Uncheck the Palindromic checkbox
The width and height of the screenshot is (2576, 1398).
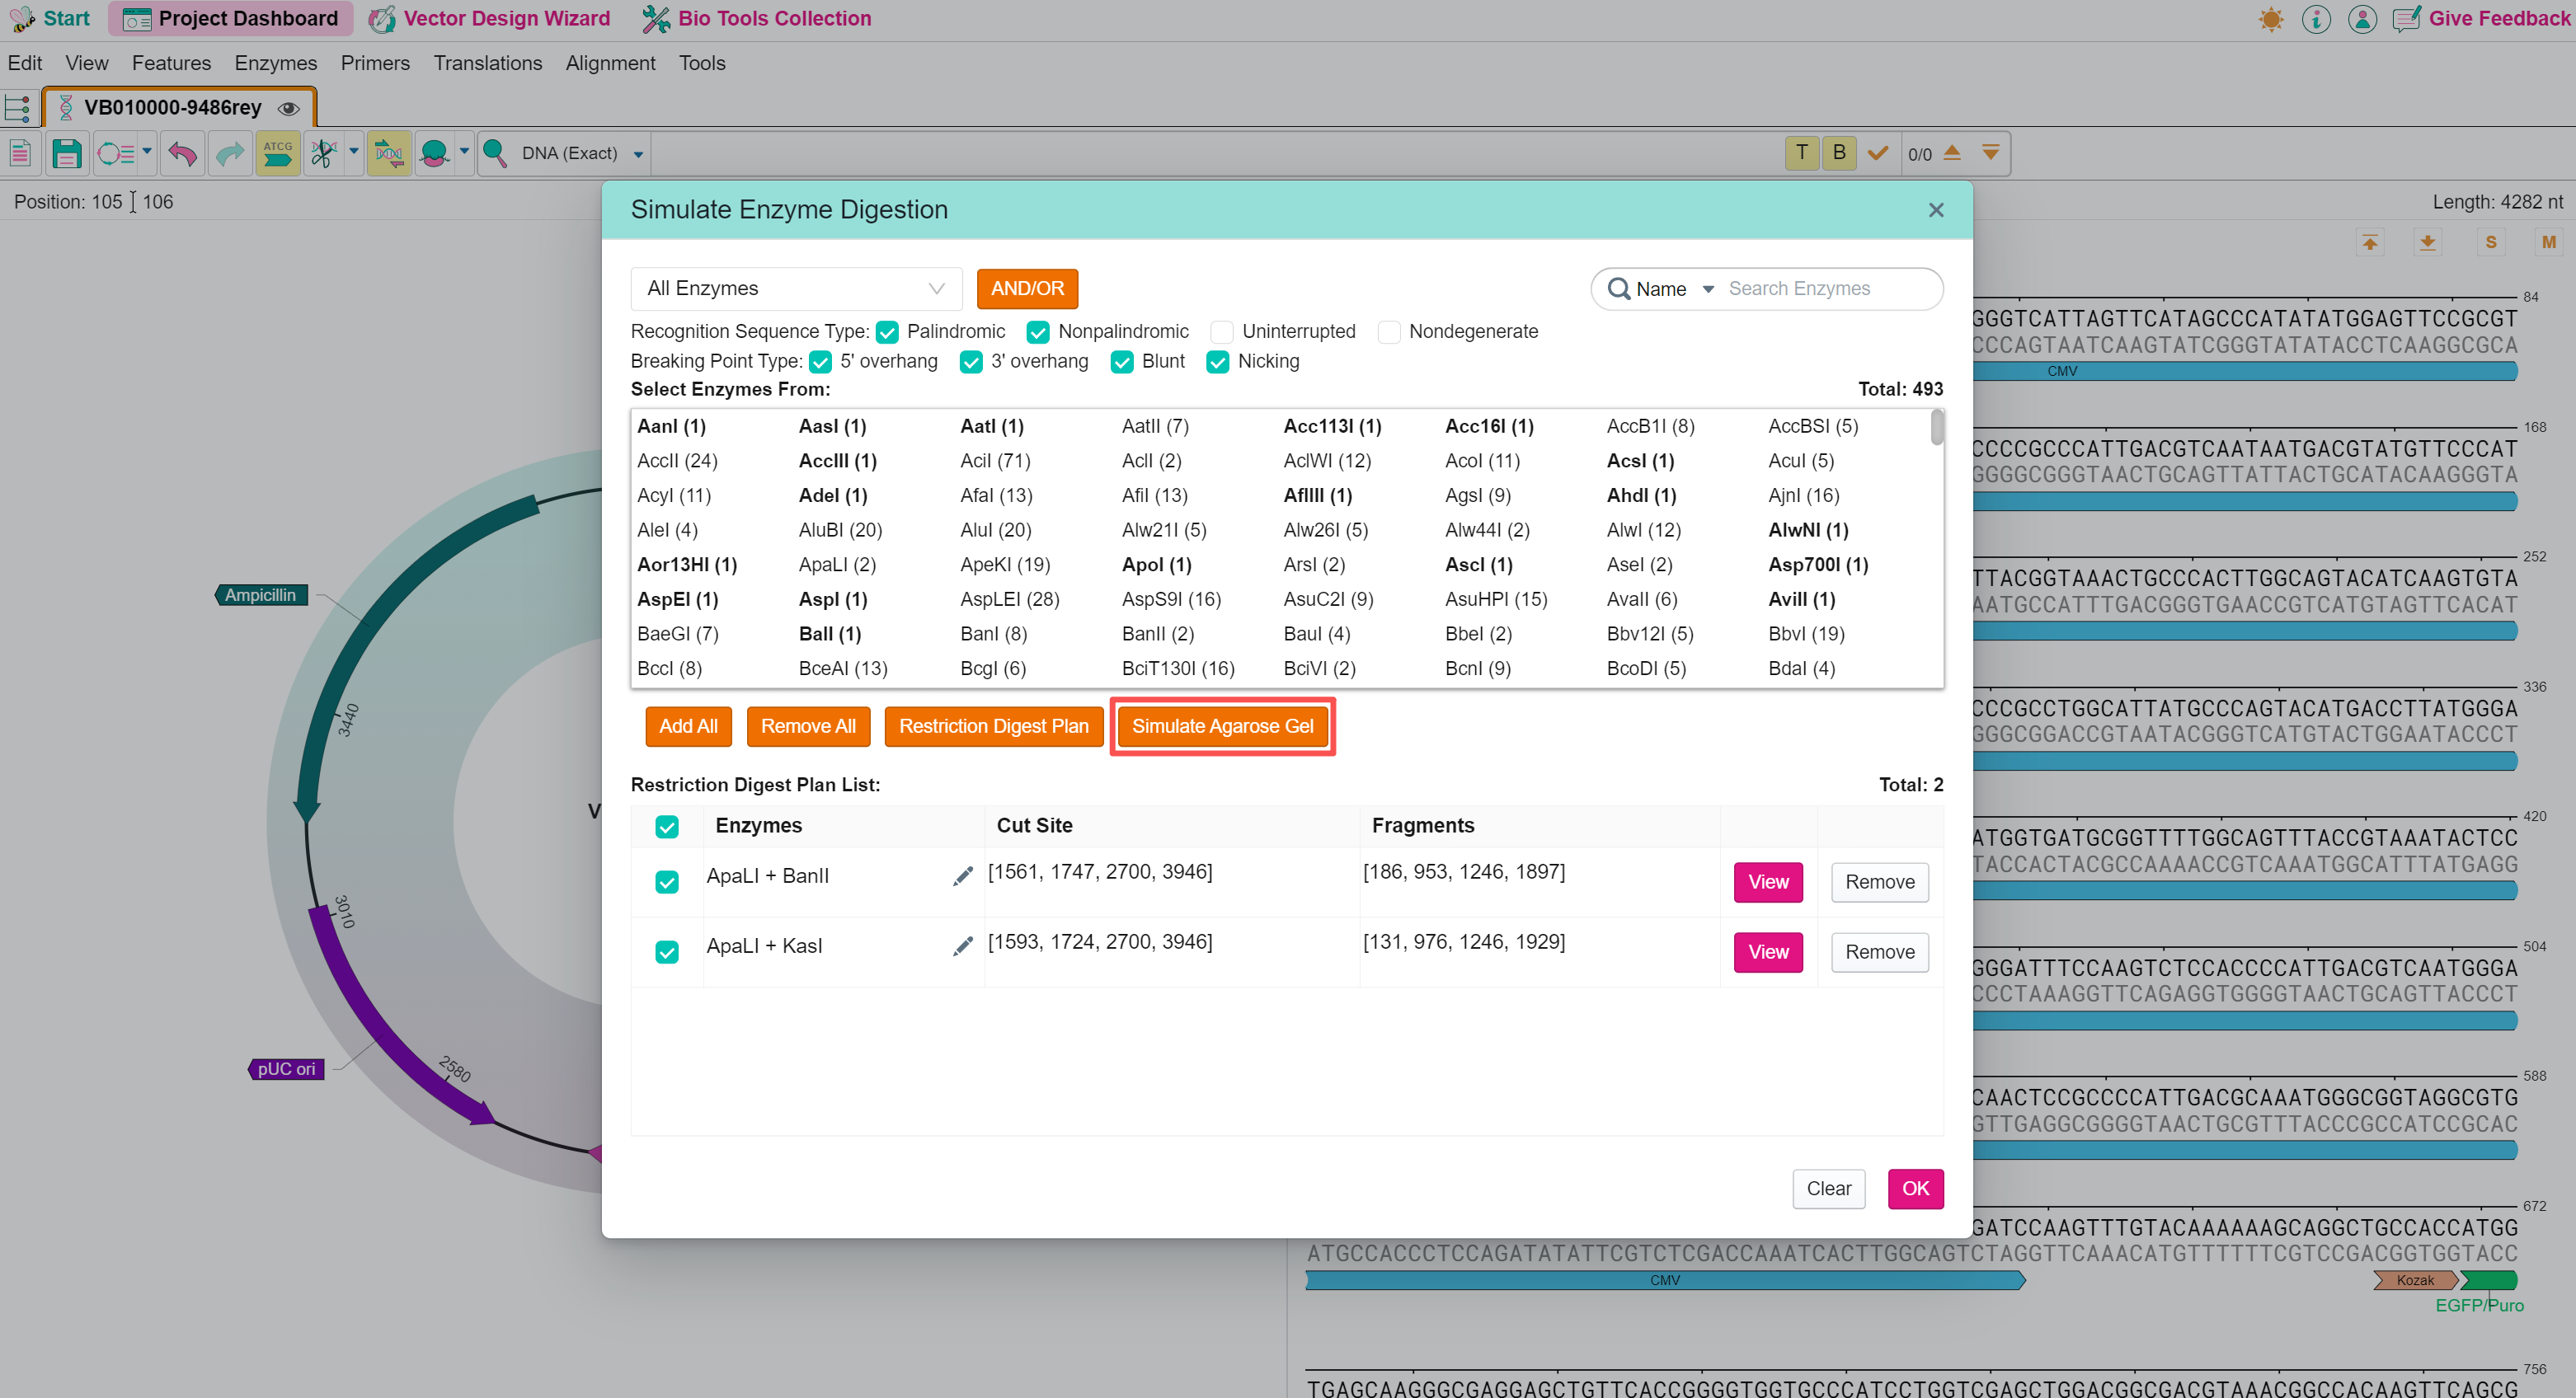tap(887, 331)
